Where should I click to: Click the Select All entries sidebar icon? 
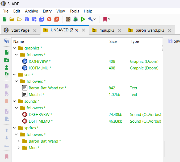7,41
